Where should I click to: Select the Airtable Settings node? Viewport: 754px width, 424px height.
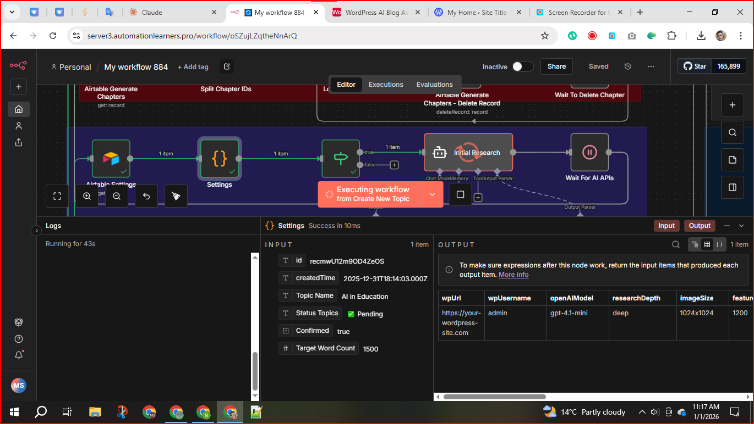111,158
